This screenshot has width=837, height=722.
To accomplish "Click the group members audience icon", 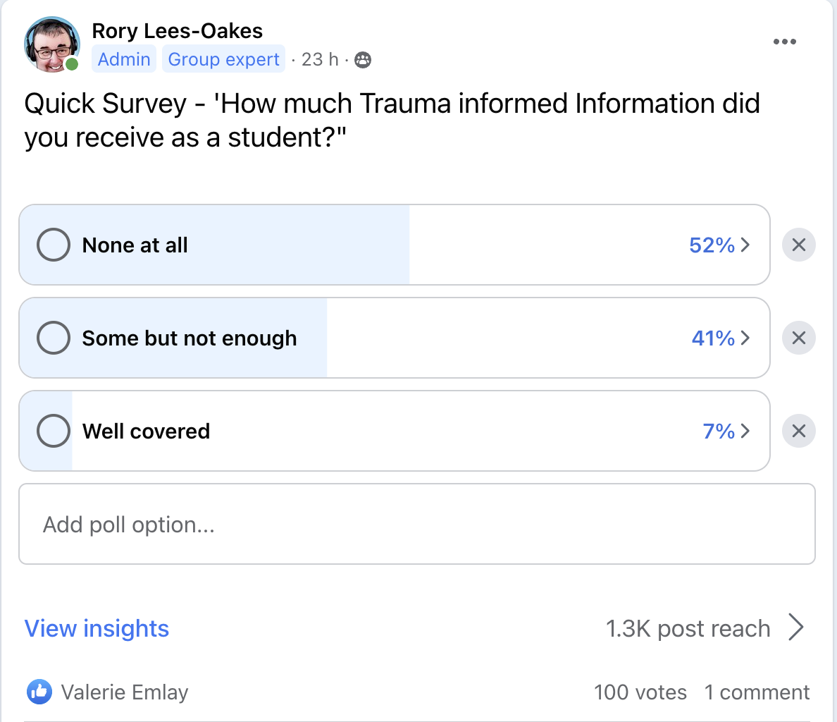I will [x=363, y=60].
